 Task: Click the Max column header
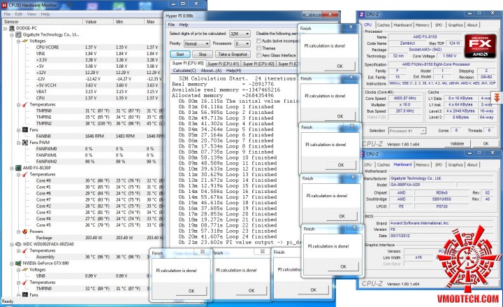click(x=153, y=22)
